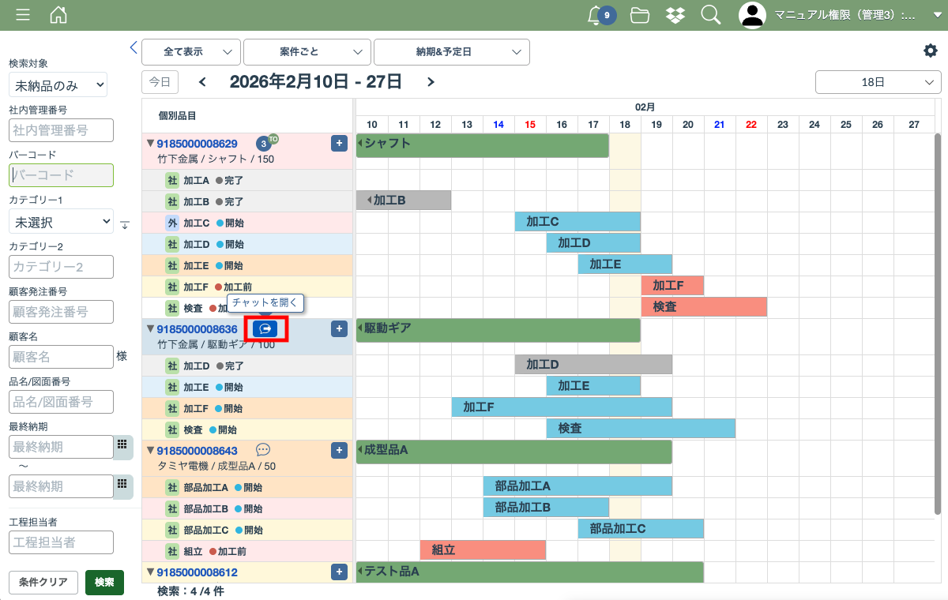The image size is (948, 600).
Task: Open calendar picker for first 最終納期 field
Action: (122, 445)
